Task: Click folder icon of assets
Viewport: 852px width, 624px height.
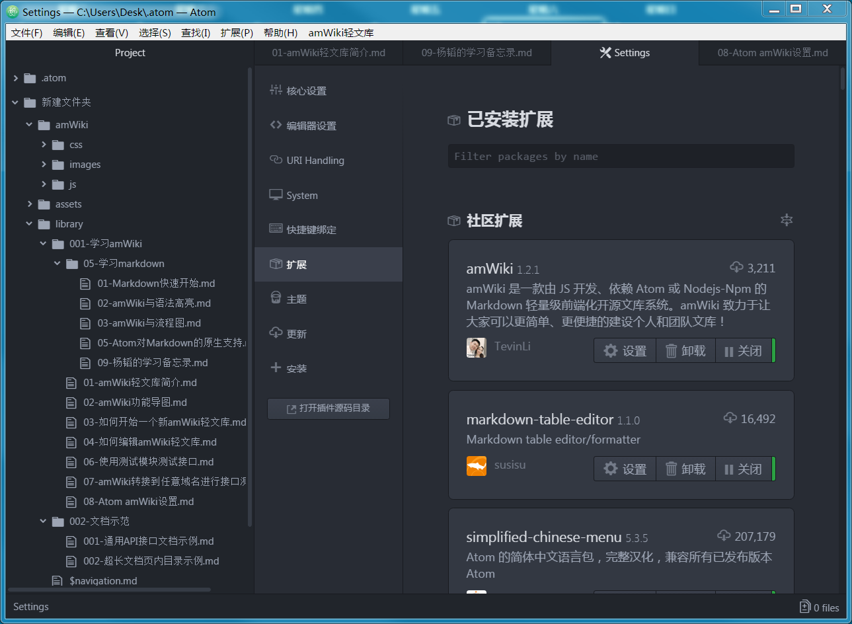Action: pyautogui.click(x=44, y=205)
